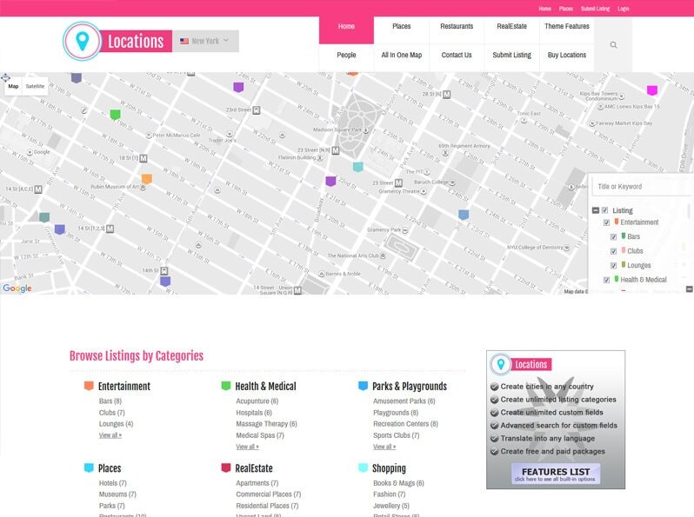The height and width of the screenshot is (517, 694).
Task: Open the People navigation menu
Action: (x=346, y=56)
